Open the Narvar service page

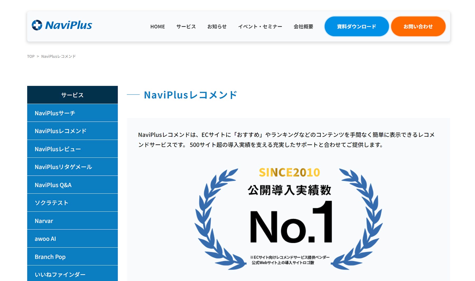(72, 221)
